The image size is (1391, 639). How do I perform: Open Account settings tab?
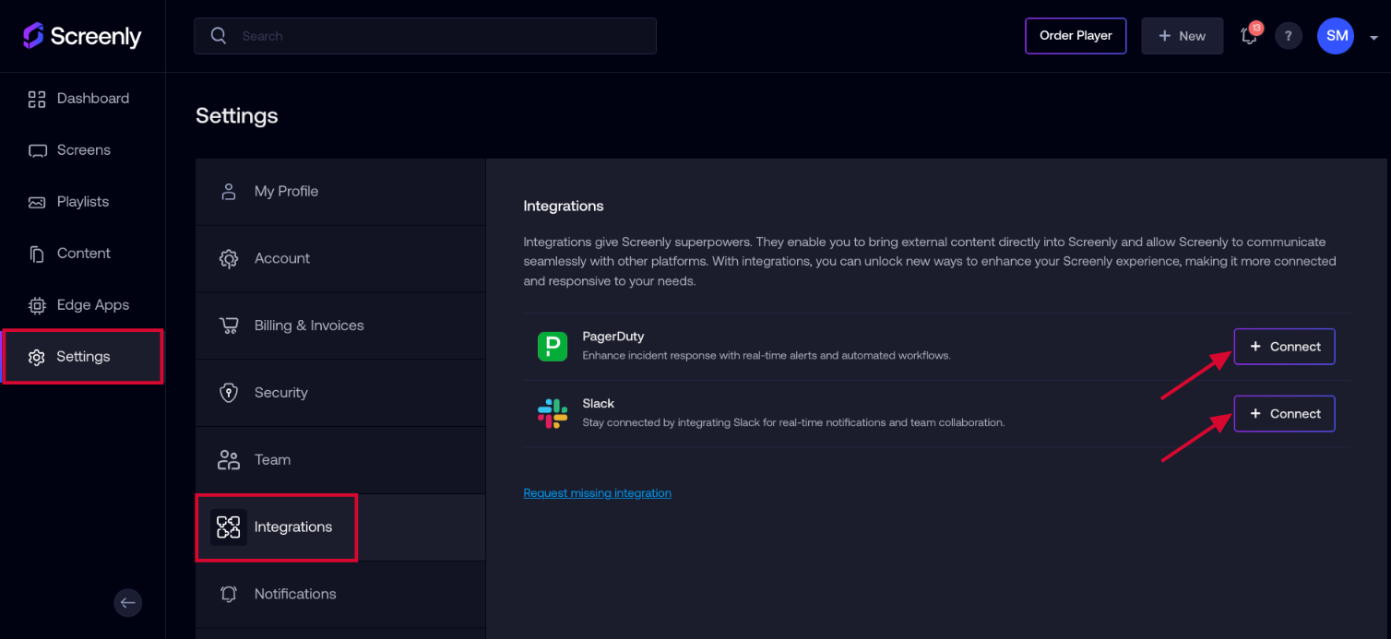pos(340,259)
